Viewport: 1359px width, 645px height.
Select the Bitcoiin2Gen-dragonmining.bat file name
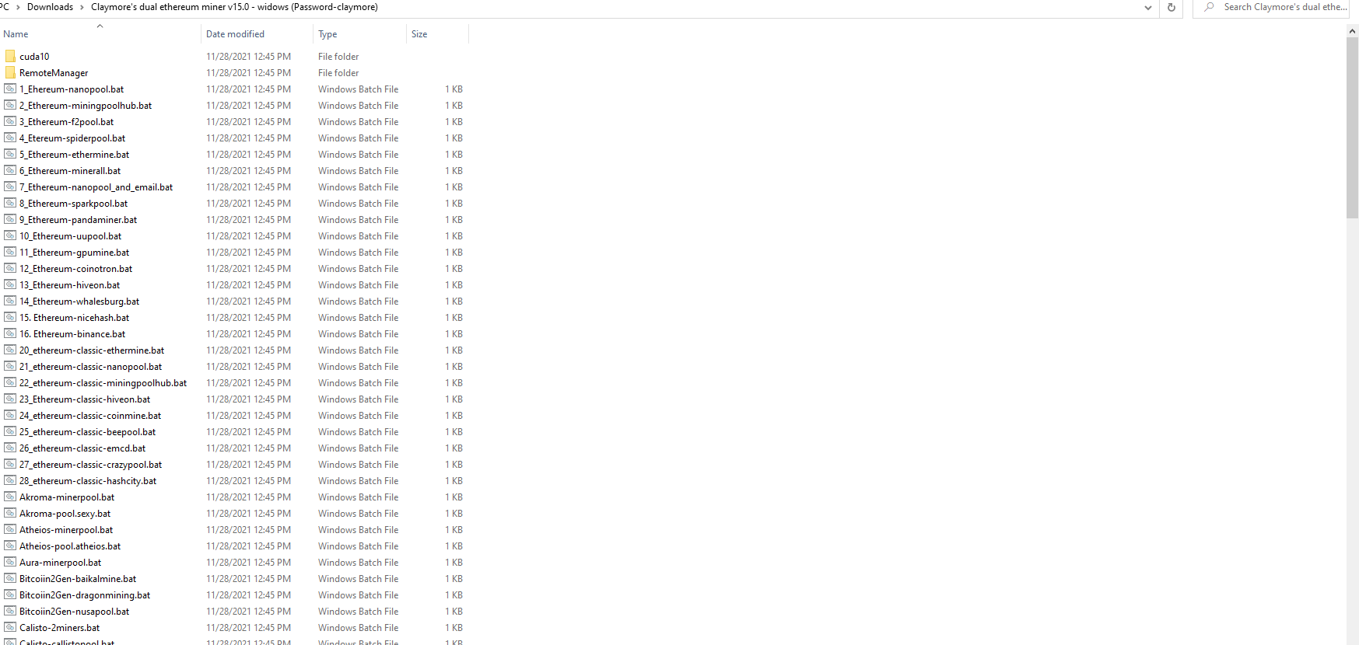pos(85,594)
